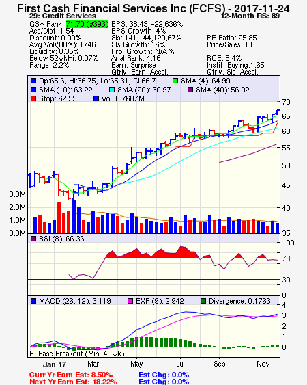The height and width of the screenshot is (385, 307).
Task: Click the 'Anal Rank: 4.16' text
Action: (x=136, y=58)
